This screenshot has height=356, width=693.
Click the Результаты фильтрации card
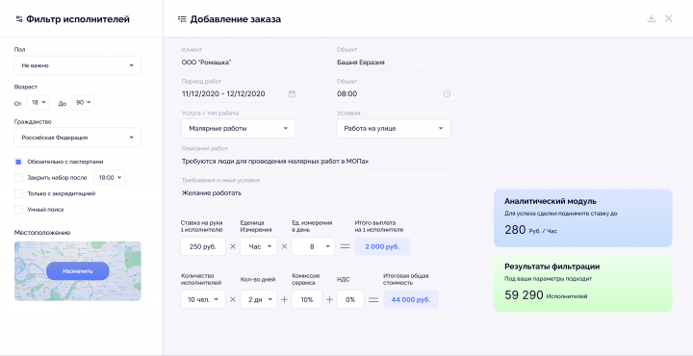click(x=583, y=284)
